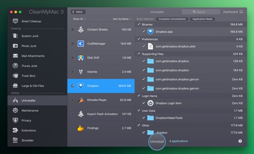Open Mail Attachments section
The height and width of the screenshot is (154, 254).
pos(37,56)
